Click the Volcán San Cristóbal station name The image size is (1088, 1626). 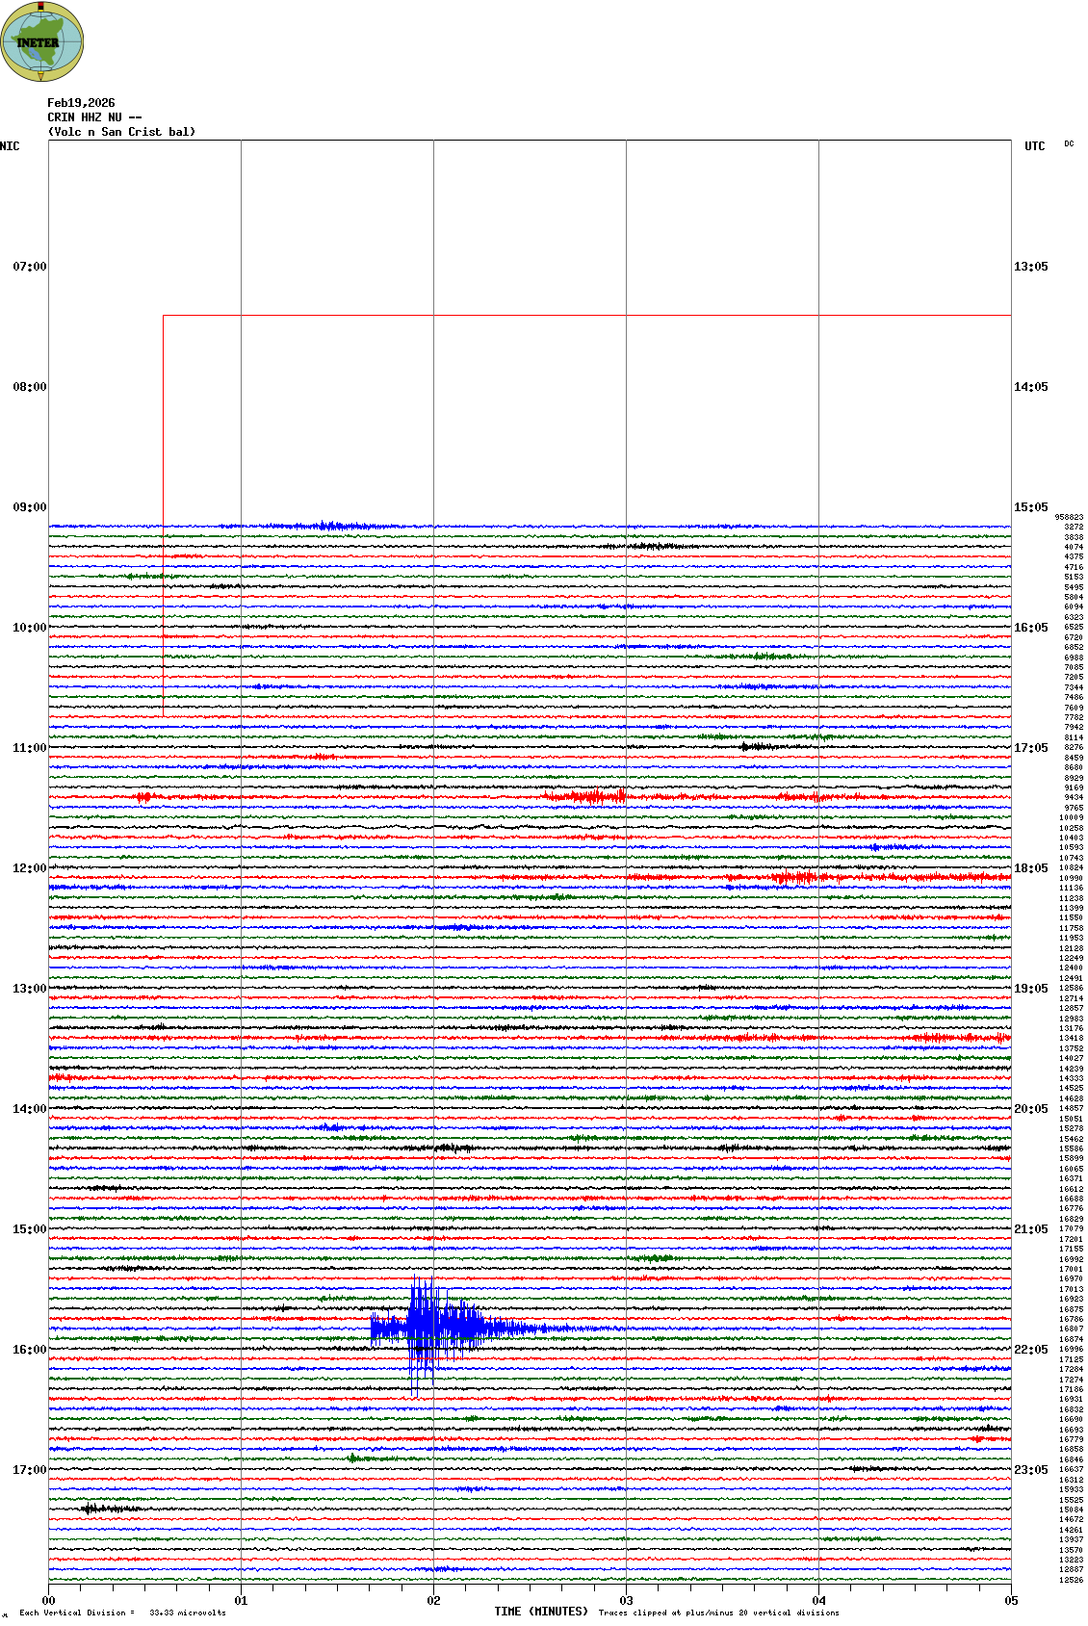click(x=121, y=132)
